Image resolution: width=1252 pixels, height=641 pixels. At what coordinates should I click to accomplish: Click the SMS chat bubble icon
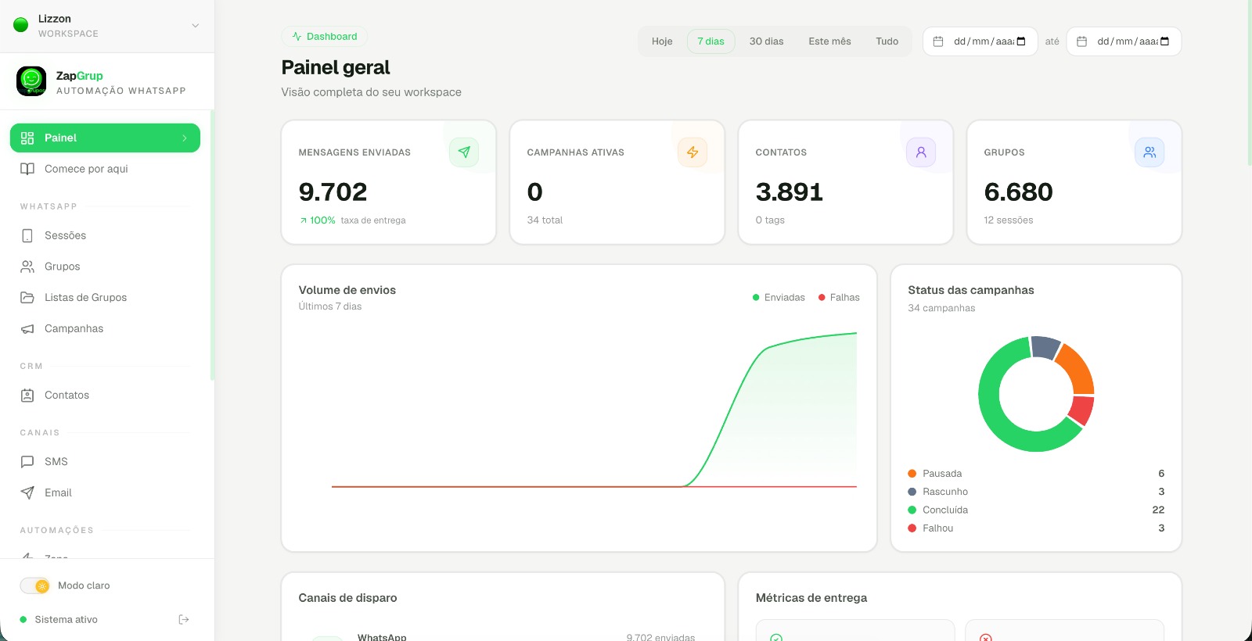(27, 462)
